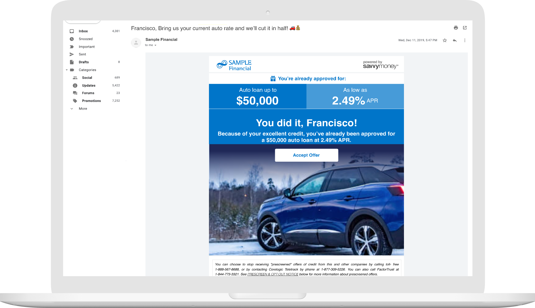Open the Important folder
This screenshot has height=308, width=535.
86,47
